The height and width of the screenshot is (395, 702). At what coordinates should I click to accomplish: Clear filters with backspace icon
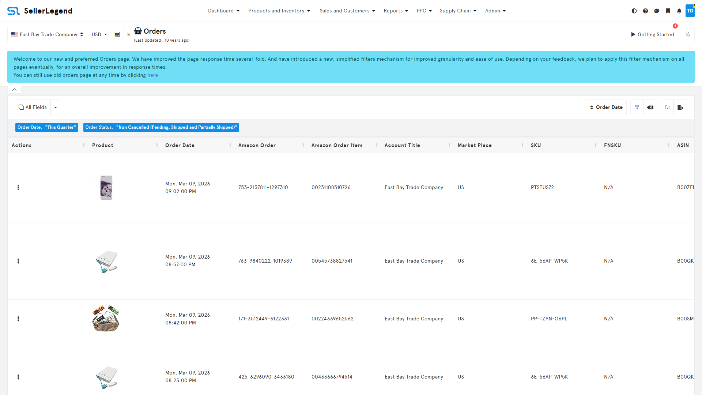pyautogui.click(x=650, y=108)
